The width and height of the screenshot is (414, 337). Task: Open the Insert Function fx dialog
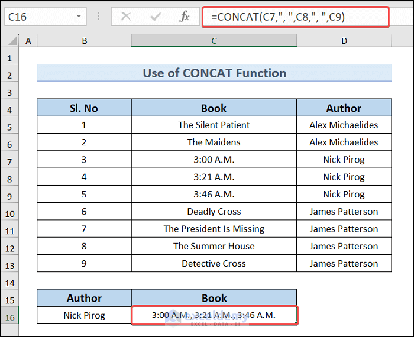(x=185, y=17)
